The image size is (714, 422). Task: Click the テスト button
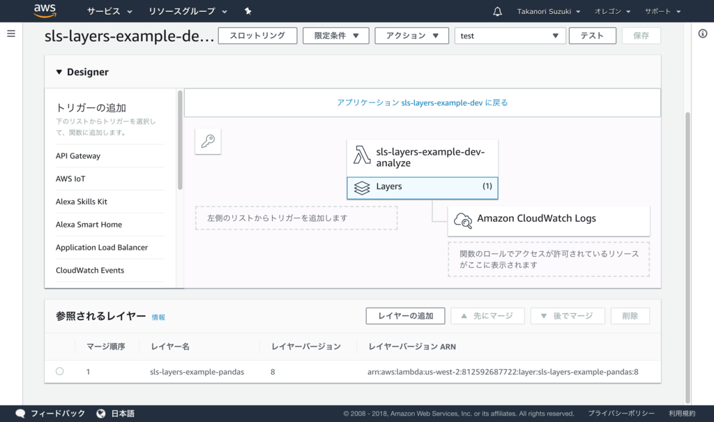click(593, 36)
